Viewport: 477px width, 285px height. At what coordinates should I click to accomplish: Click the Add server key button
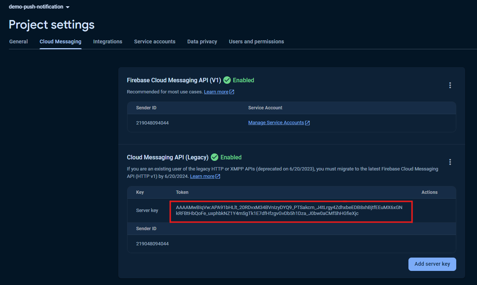432,264
